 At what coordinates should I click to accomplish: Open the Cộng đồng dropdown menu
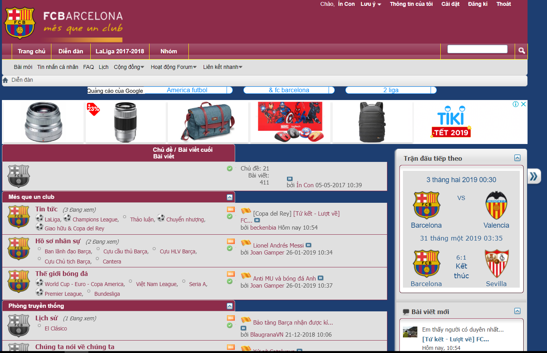coord(129,67)
